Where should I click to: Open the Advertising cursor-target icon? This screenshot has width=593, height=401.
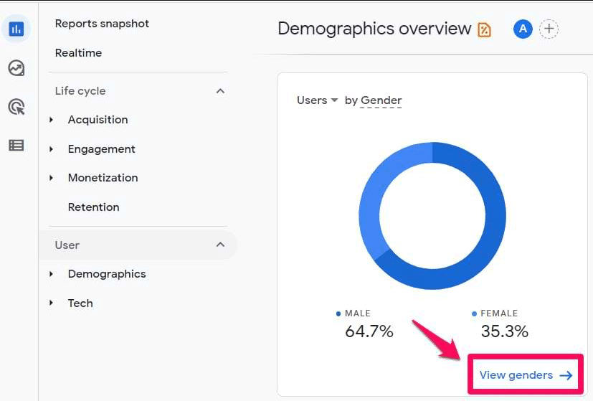point(16,107)
